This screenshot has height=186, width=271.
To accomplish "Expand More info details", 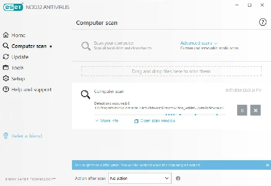I will point(107,121).
